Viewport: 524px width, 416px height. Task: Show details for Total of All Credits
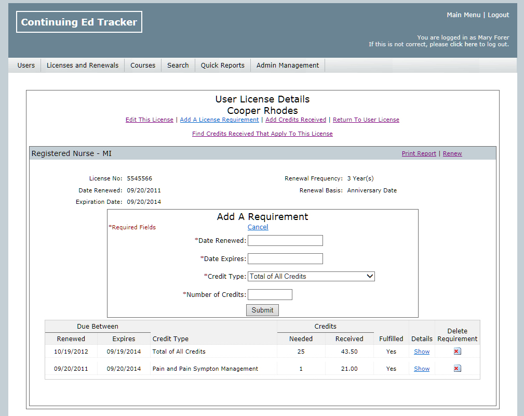coord(422,352)
